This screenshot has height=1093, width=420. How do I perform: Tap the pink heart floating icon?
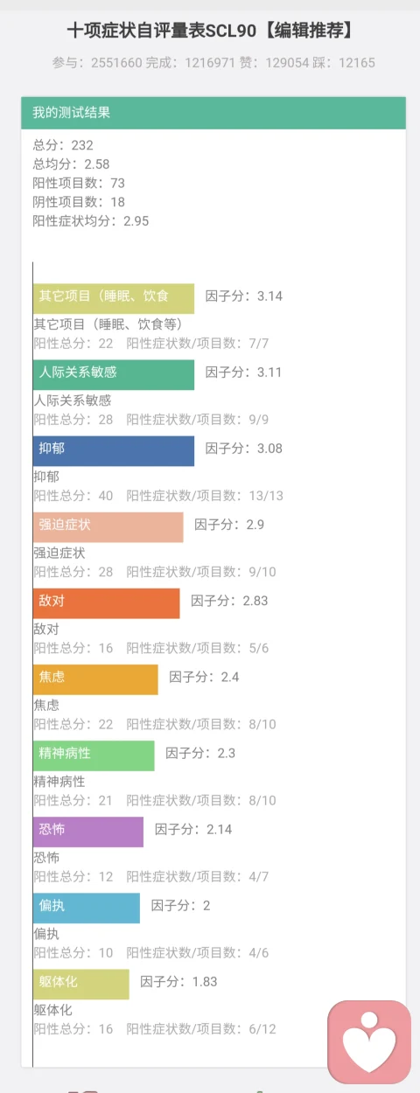point(369,1042)
